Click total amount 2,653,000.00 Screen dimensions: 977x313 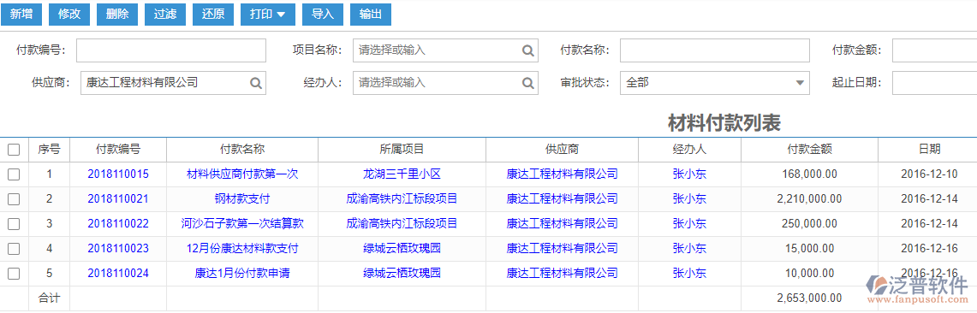click(x=809, y=298)
